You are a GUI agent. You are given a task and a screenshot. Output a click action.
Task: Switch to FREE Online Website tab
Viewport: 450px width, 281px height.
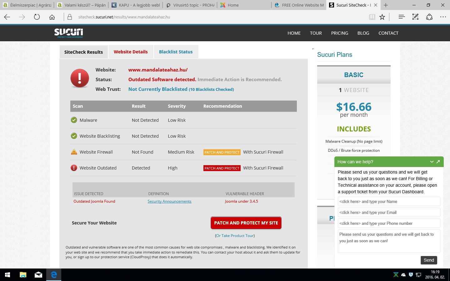(298, 5)
